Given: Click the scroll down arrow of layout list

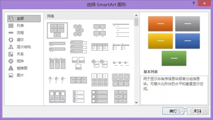Looking at the screenshot, I should (x=136, y=102).
